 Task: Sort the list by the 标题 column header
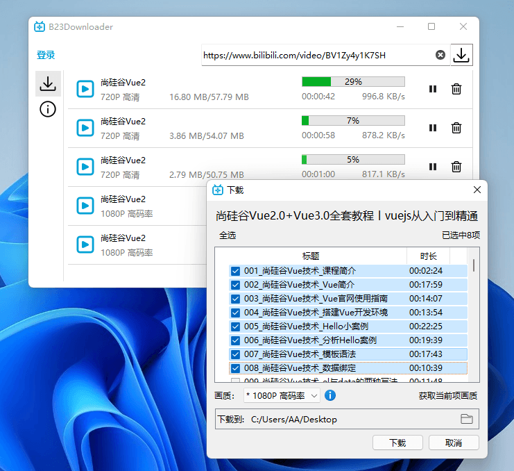pos(311,256)
